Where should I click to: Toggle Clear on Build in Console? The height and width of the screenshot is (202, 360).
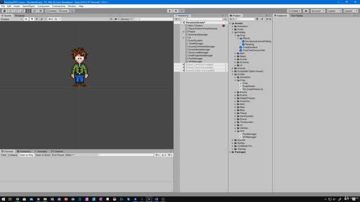click(x=43, y=155)
